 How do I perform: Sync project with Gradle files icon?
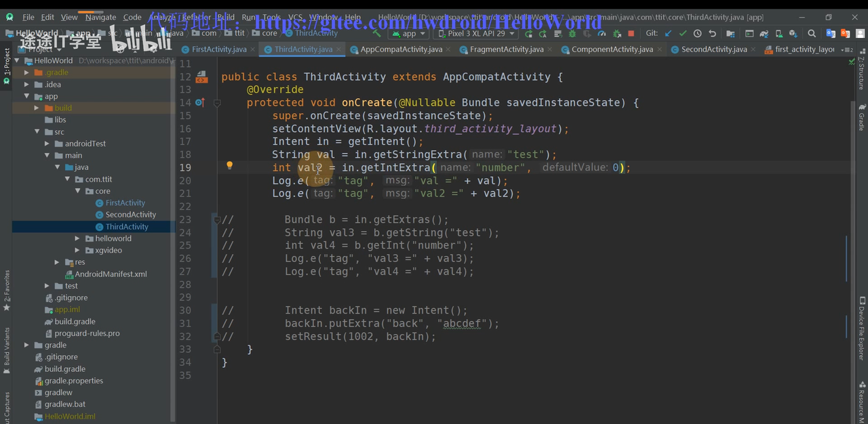[764, 33]
